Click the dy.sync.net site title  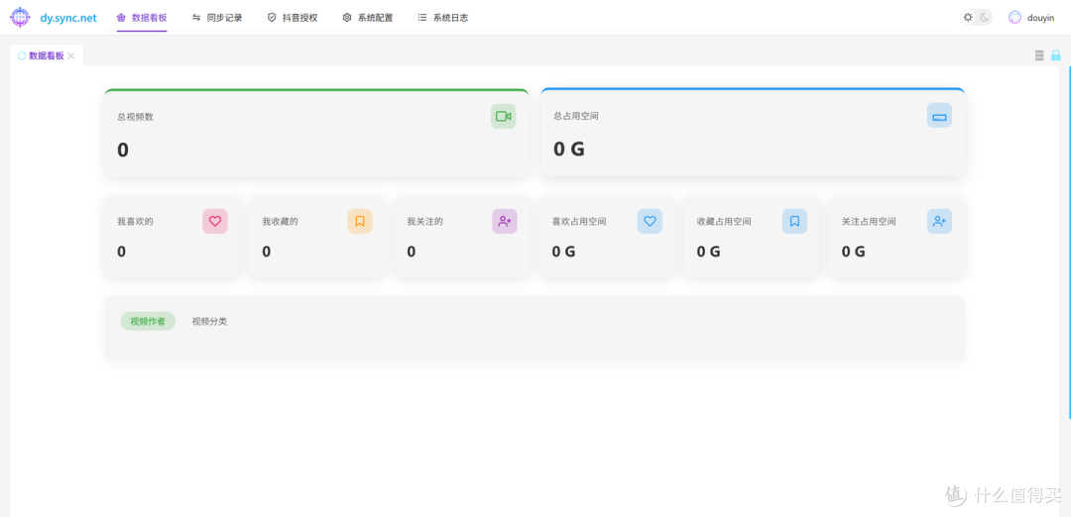point(68,18)
